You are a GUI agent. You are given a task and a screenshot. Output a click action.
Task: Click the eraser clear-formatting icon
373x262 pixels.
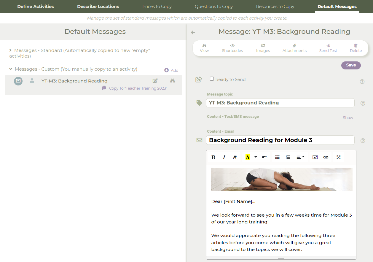(235, 157)
